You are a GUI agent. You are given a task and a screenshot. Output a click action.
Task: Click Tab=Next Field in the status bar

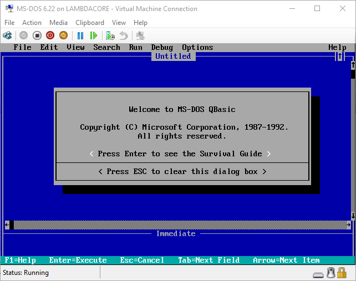(x=208, y=260)
